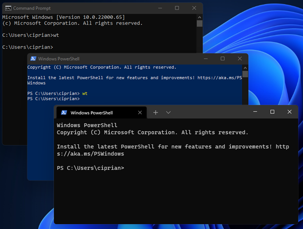Image resolution: width=303 pixels, height=229 pixels.
Task: Click the Command Prompt title text
Action: coord(32,8)
